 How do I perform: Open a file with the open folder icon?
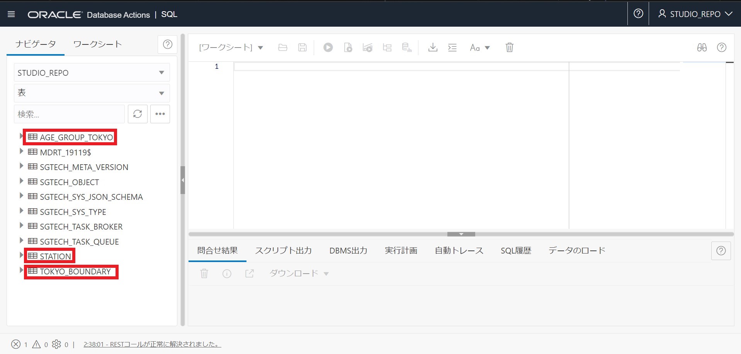[282, 47]
